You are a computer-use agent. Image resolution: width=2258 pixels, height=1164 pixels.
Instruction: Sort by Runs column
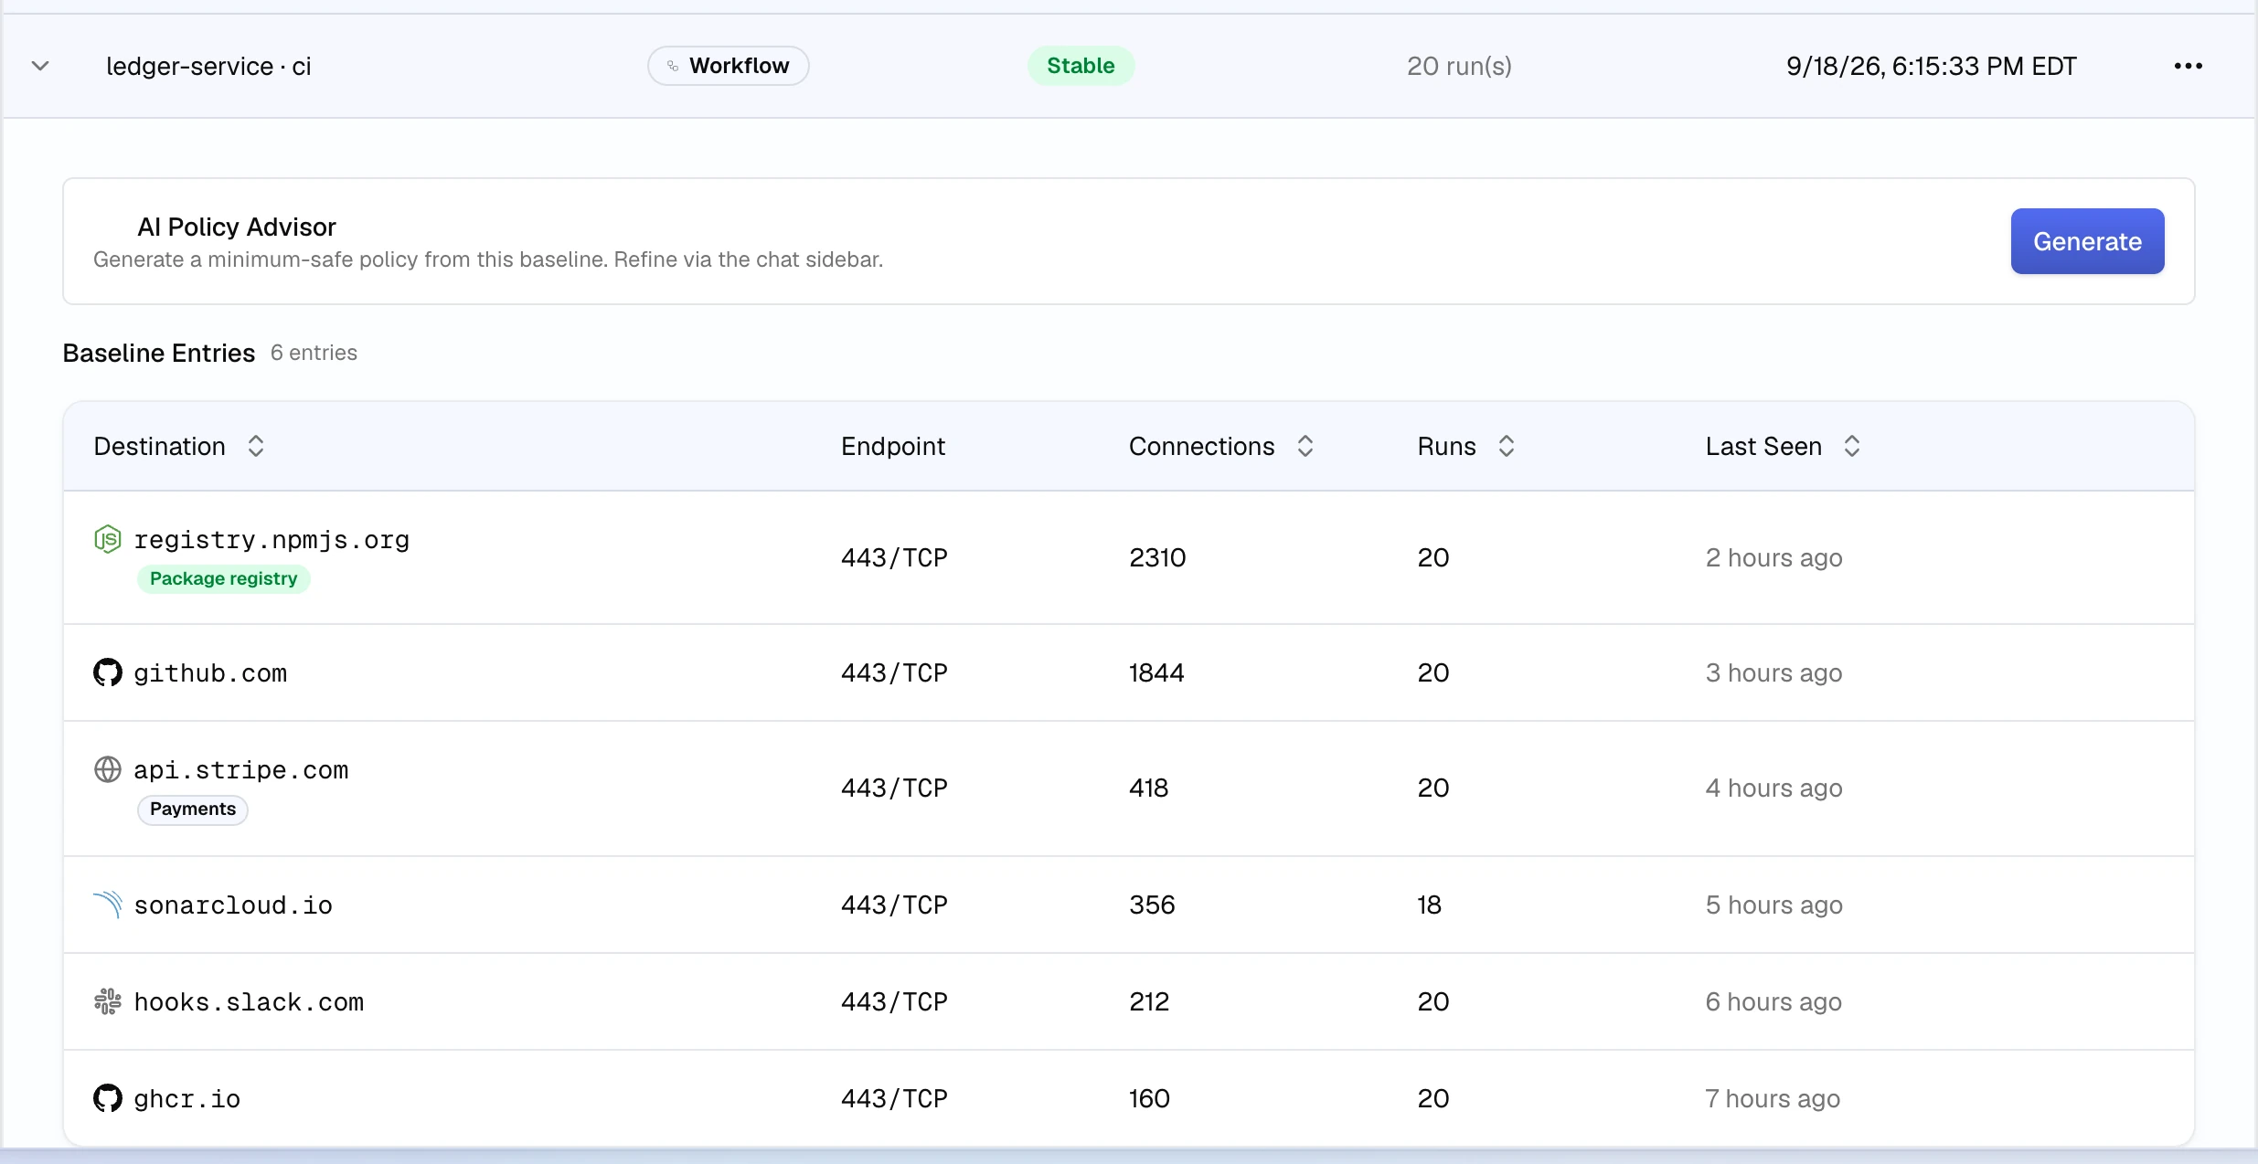1507,446
